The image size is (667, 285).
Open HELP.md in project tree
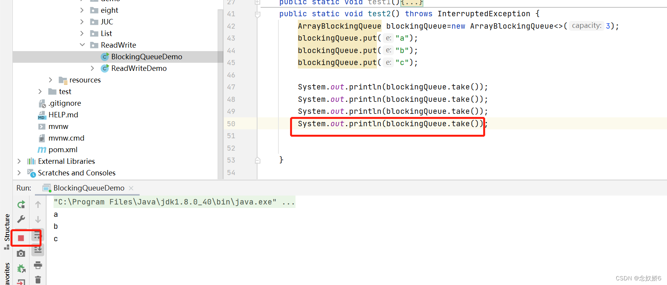coord(63,115)
